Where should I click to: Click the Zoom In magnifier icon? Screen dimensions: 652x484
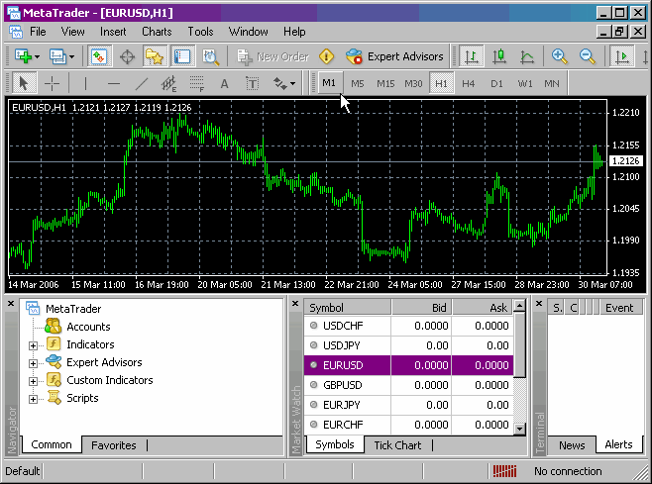tap(559, 56)
